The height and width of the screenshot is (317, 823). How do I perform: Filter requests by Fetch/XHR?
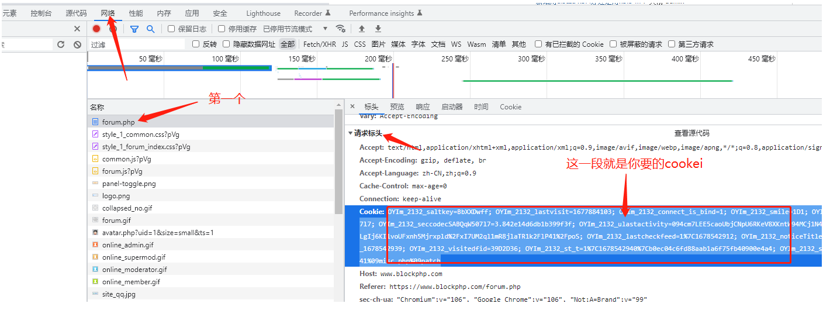coord(319,44)
